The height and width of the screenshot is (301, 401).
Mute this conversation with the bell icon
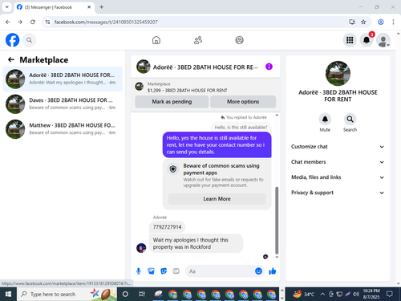[325, 119]
